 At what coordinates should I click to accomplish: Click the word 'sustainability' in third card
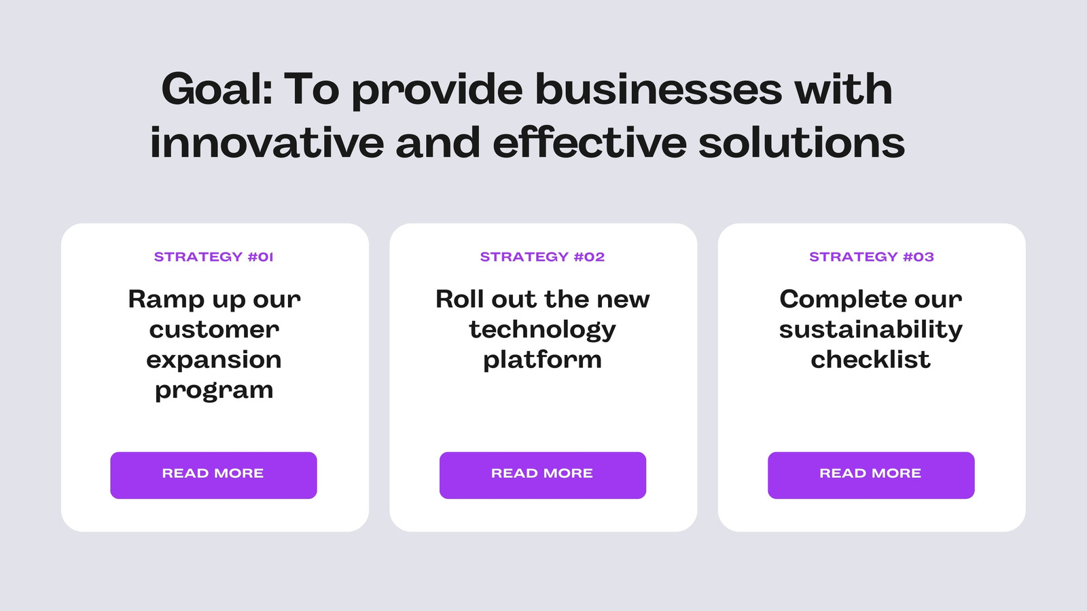[x=871, y=330]
